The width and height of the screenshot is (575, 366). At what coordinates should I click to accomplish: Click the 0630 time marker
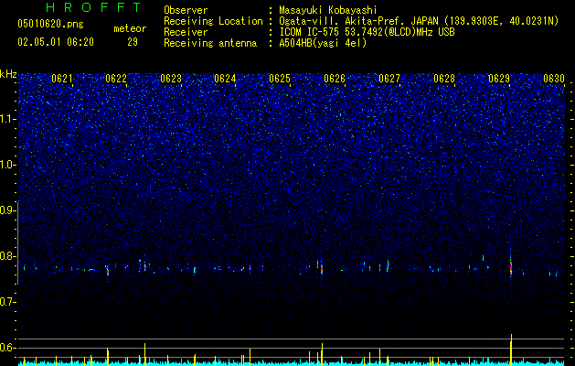coord(554,79)
